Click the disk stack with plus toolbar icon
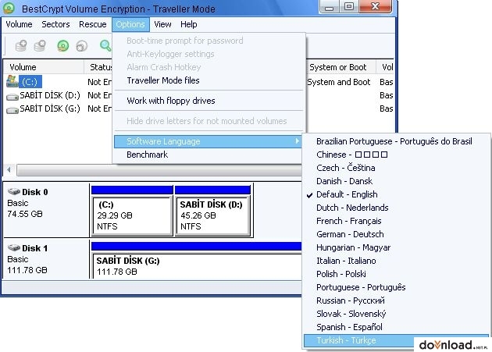Viewport: 492px width, 352px height. click(x=21, y=46)
